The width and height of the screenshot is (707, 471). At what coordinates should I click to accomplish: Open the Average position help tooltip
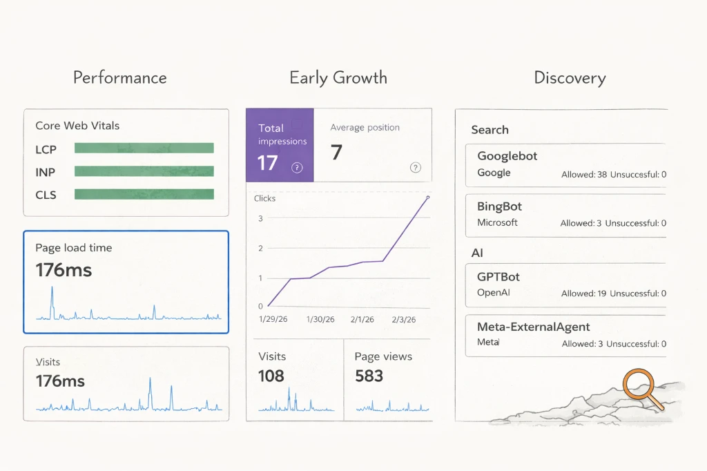coord(415,168)
